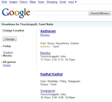
Task: Focus the movie search text box
Action: tap(60, 13)
